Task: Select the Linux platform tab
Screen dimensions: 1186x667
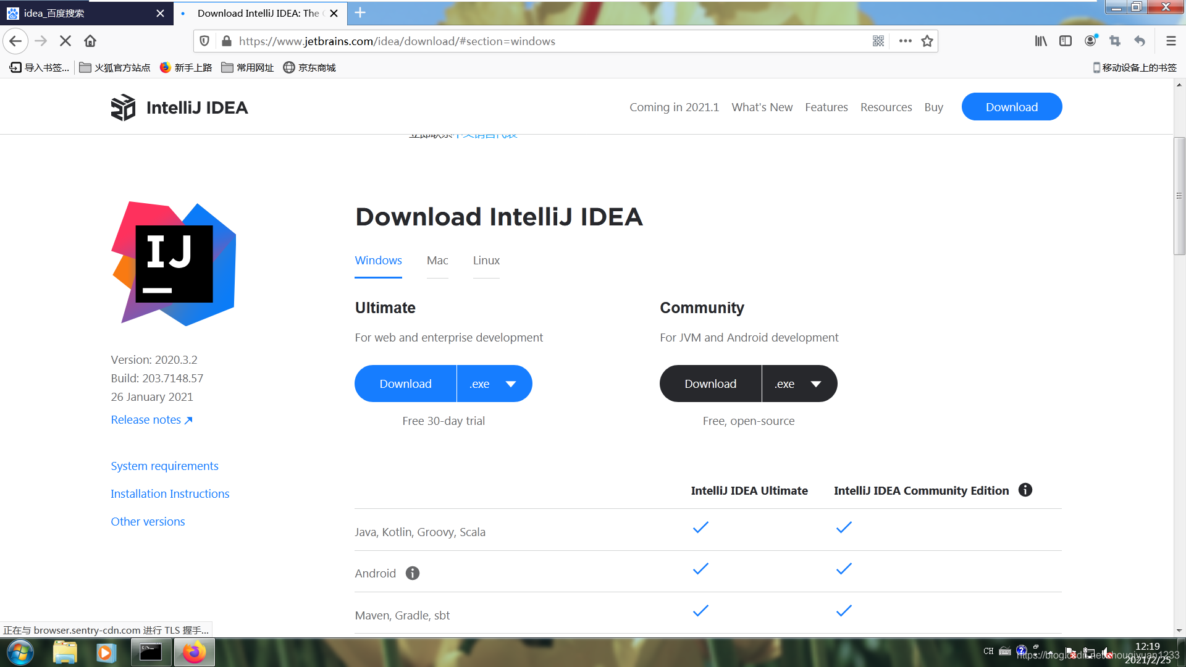Action: 486,261
